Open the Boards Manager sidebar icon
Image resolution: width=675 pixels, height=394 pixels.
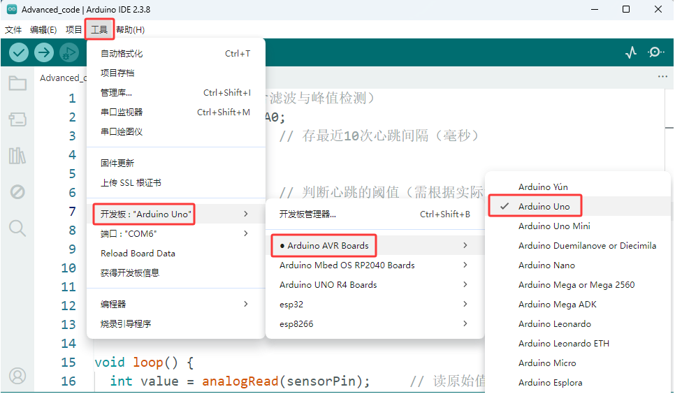point(17,119)
